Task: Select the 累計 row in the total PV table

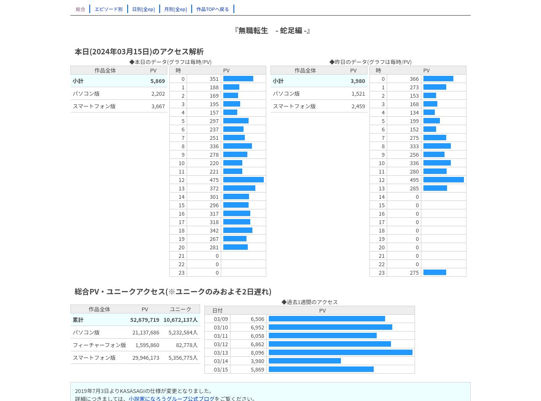Action: point(135,320)
